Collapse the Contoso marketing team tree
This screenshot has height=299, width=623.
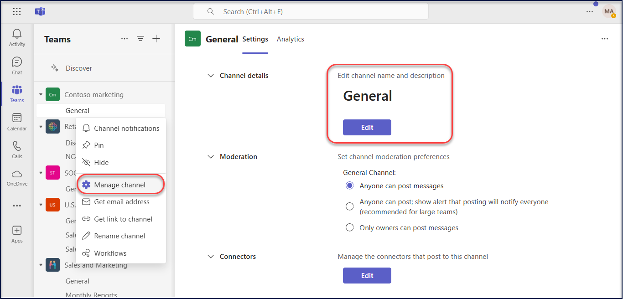point(41,95)
